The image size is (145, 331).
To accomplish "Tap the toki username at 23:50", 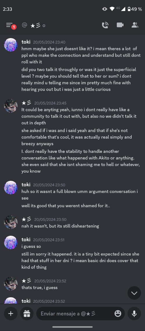I will point(26,185).
